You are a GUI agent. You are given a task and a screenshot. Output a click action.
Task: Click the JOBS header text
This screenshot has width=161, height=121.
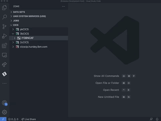16,21
